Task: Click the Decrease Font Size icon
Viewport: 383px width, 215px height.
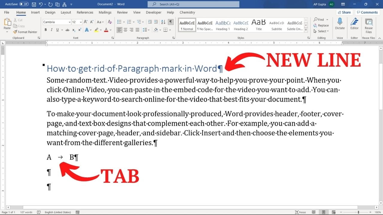Action: pyautogui.click(x=92, y=22)
